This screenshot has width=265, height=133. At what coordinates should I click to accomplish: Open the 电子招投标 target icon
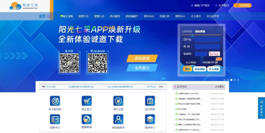(x=55, y=101)
